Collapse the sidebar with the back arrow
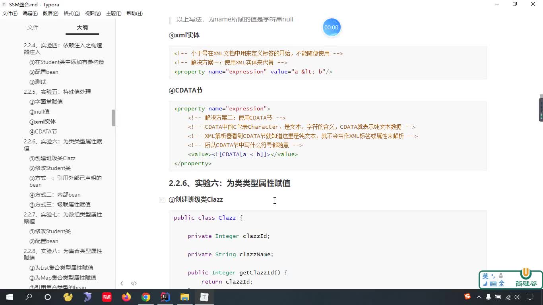The image size is (543, 305). point(122,283)
